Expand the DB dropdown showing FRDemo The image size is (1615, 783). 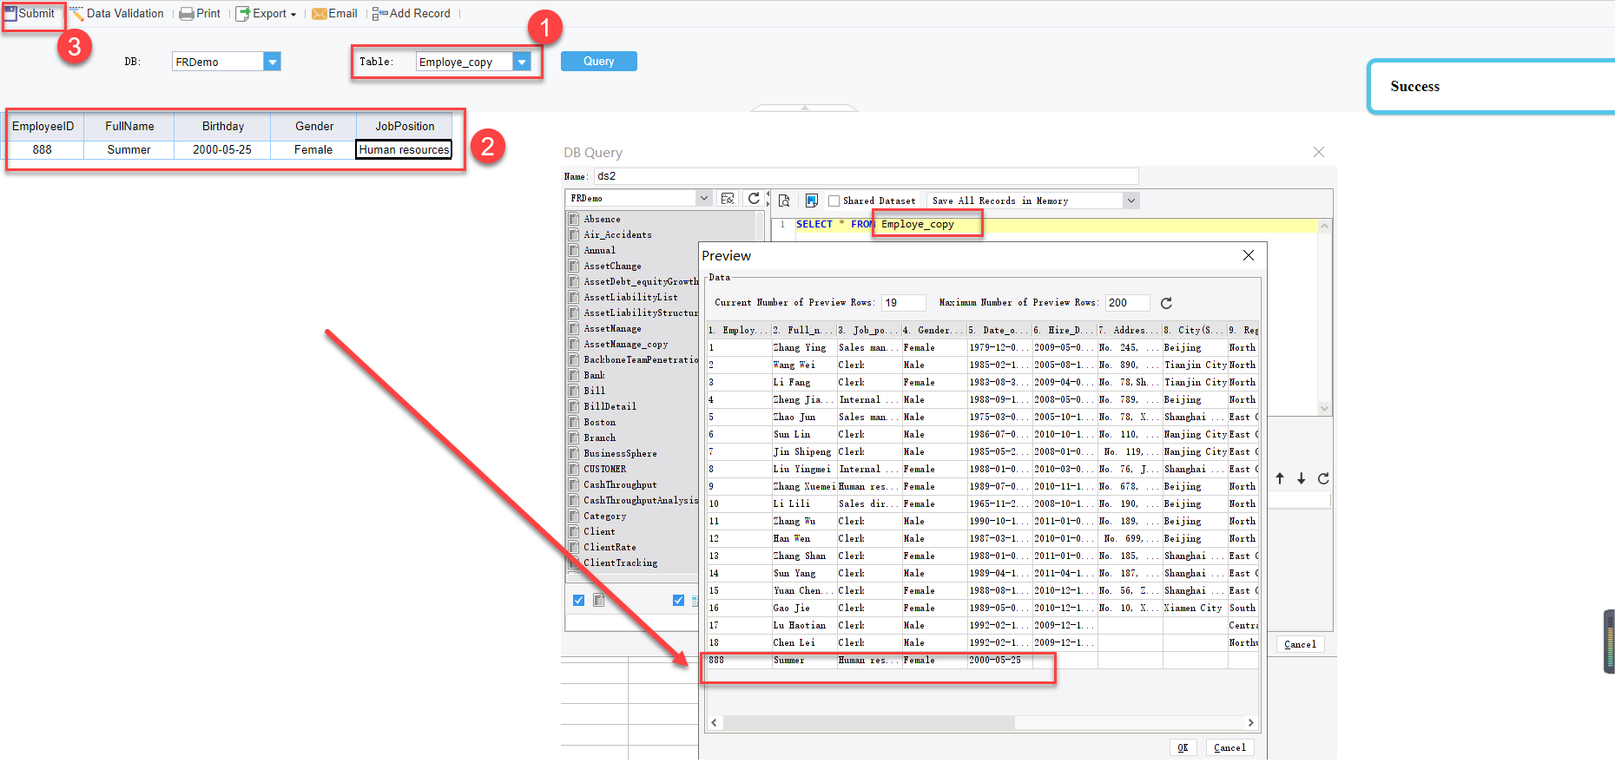[273, 62]
